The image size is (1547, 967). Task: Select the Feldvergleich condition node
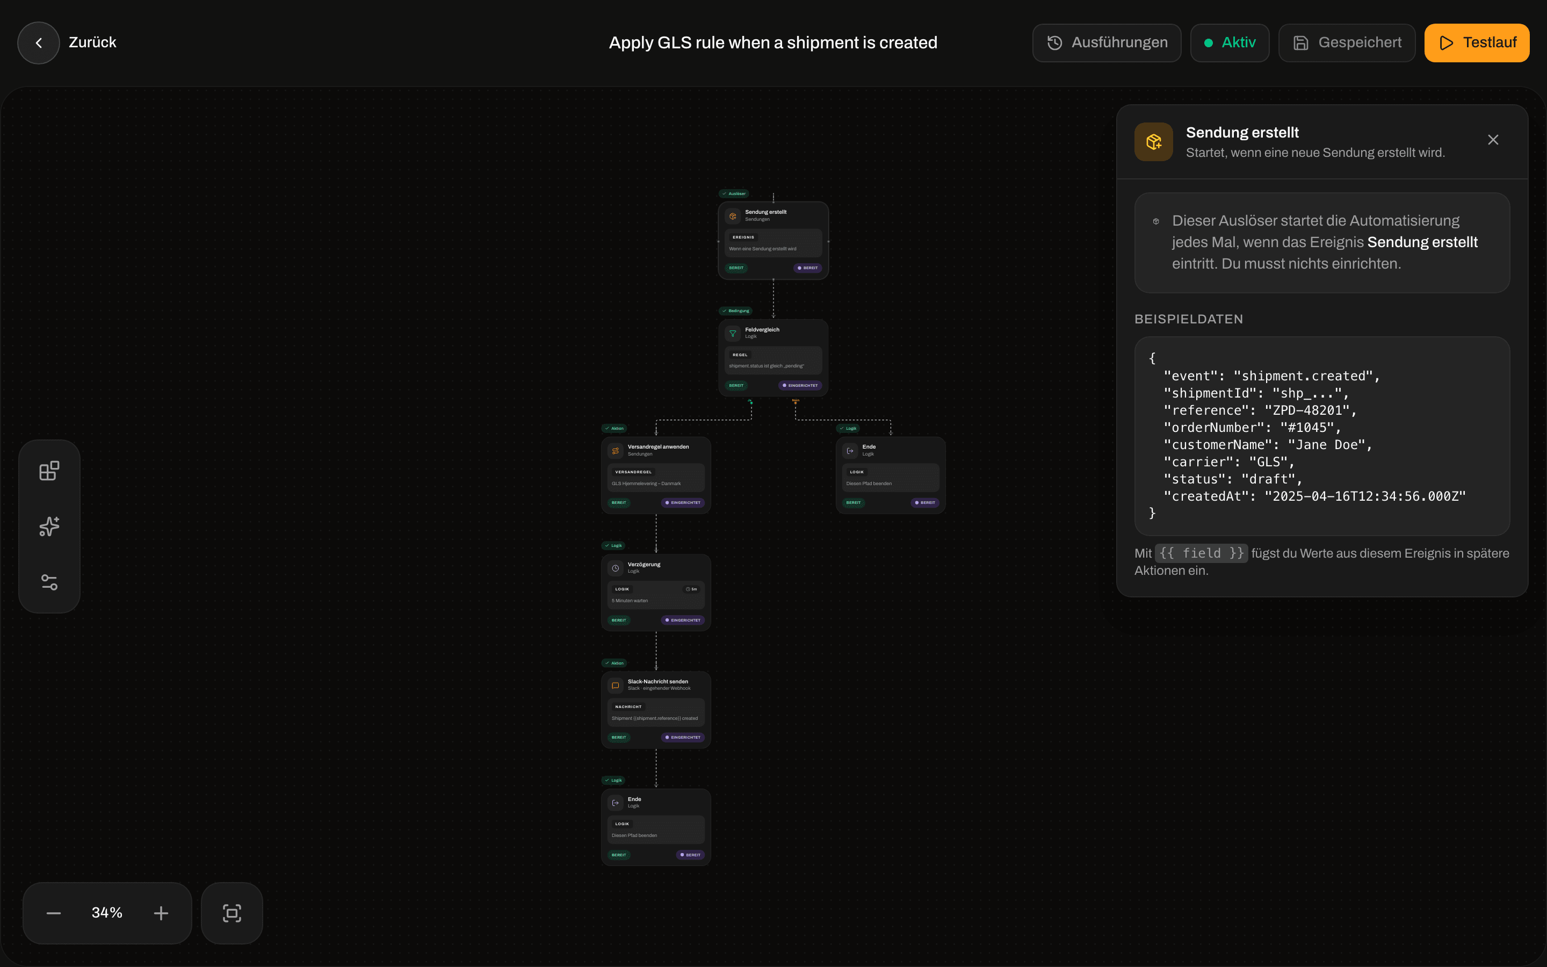click(773, 358)
